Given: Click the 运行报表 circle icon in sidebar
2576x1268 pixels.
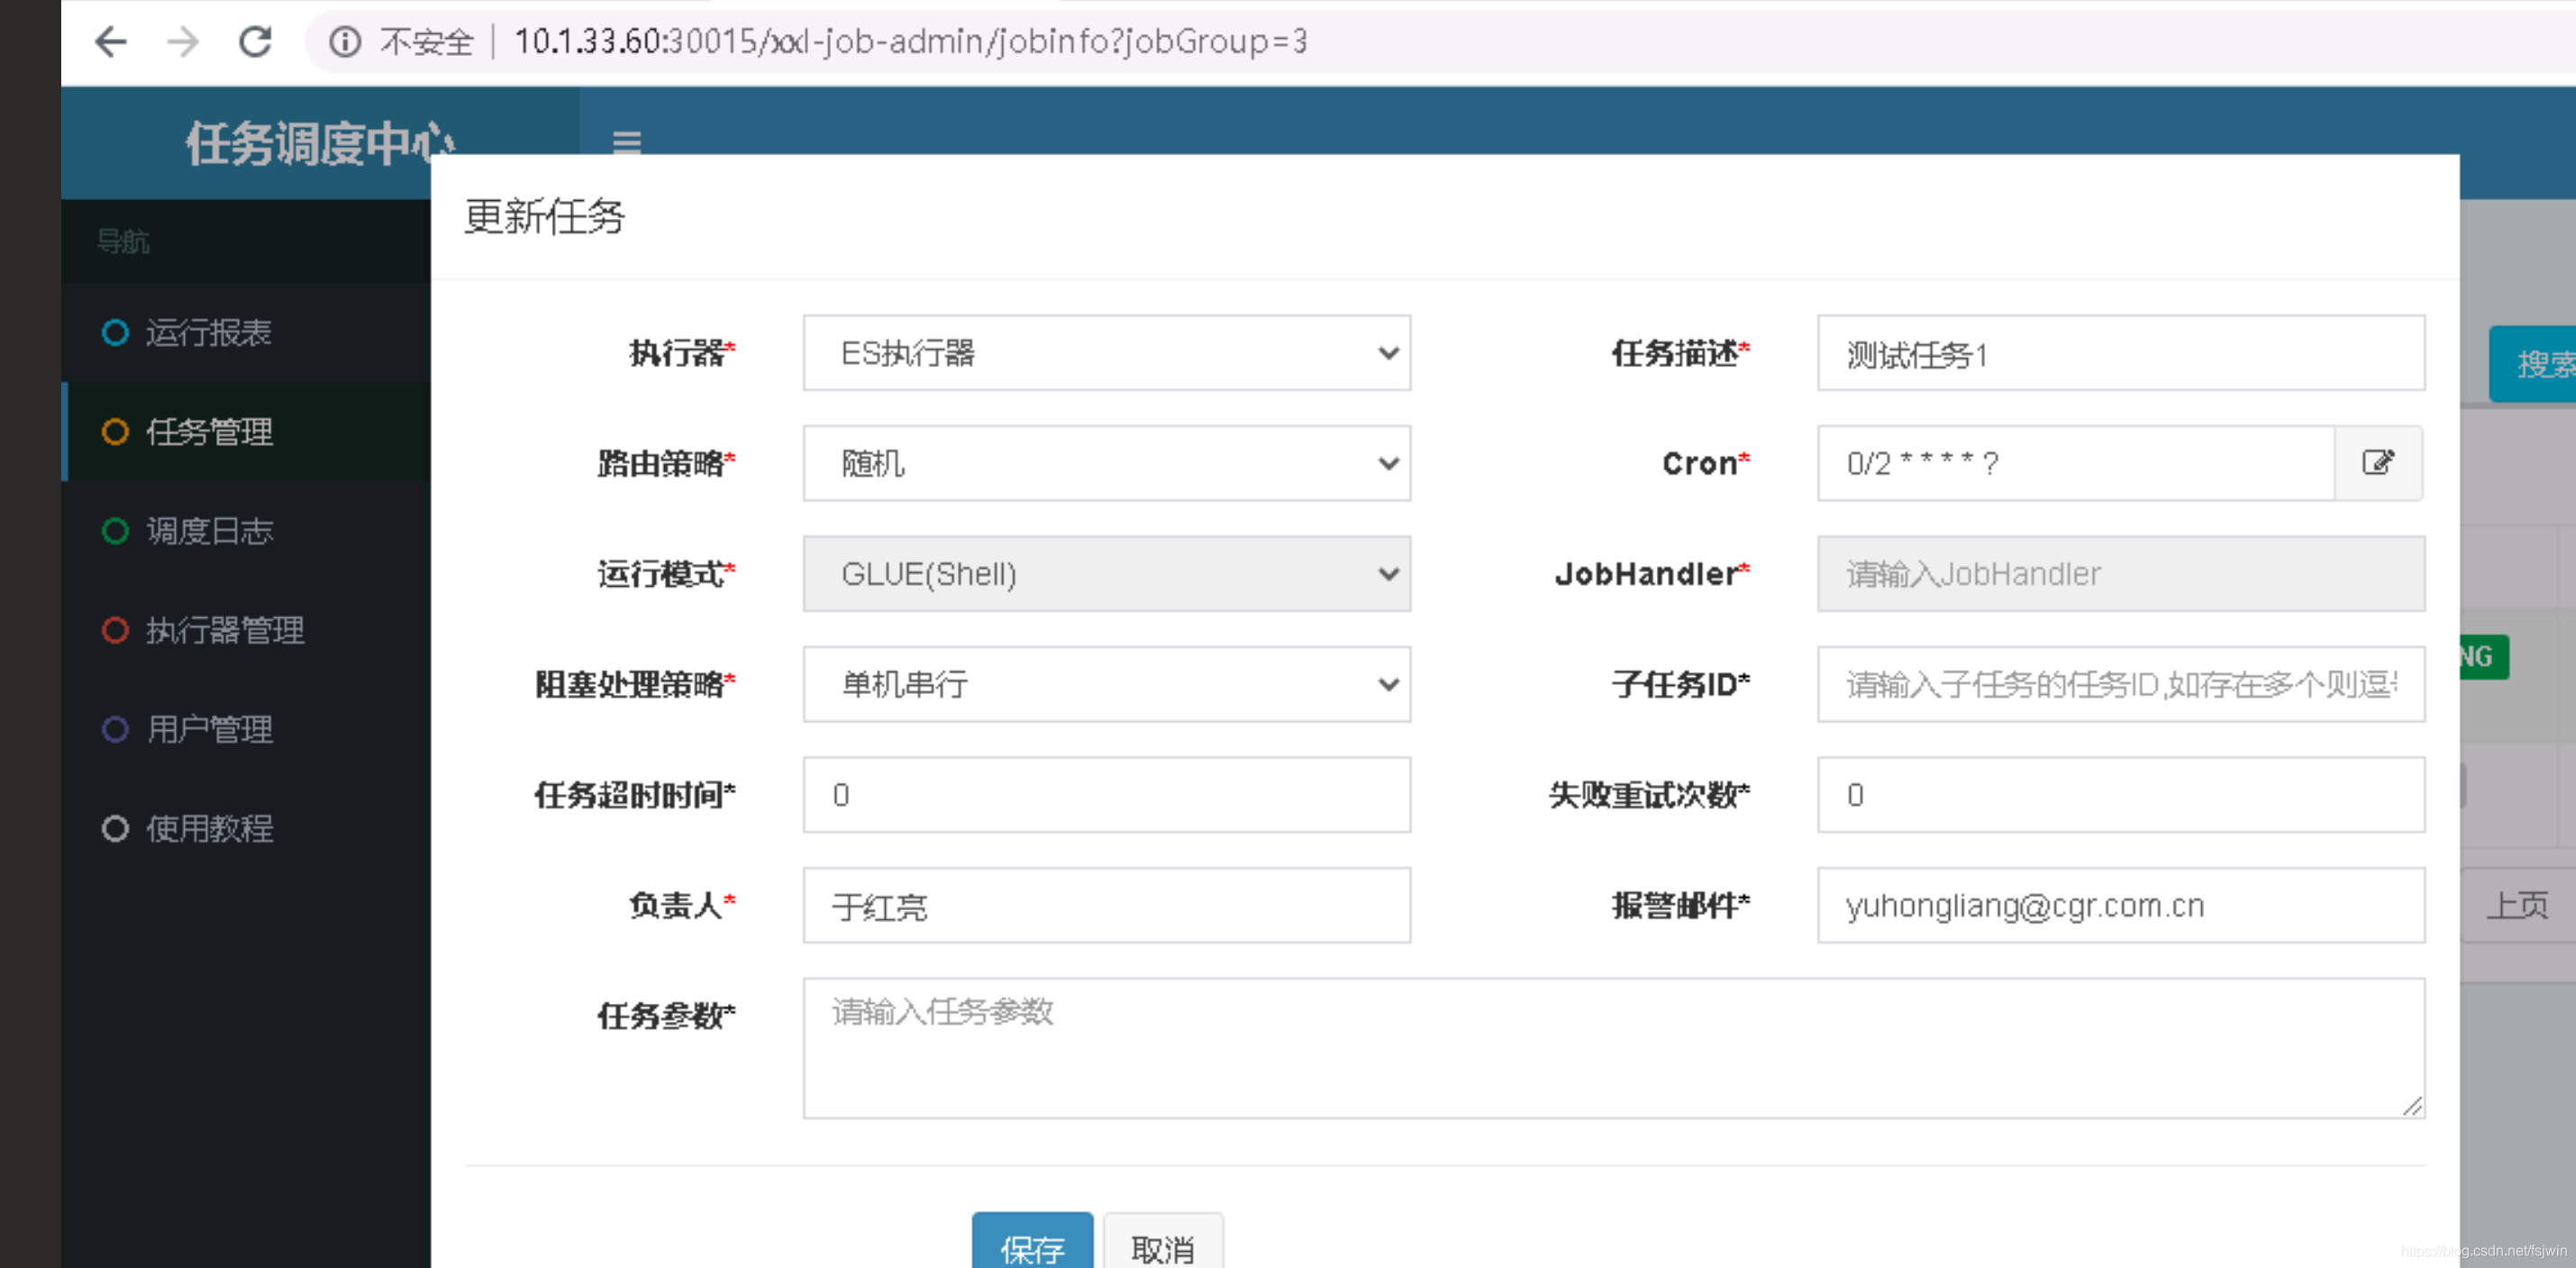Looking at the screenshot, I should click(115, 333).
